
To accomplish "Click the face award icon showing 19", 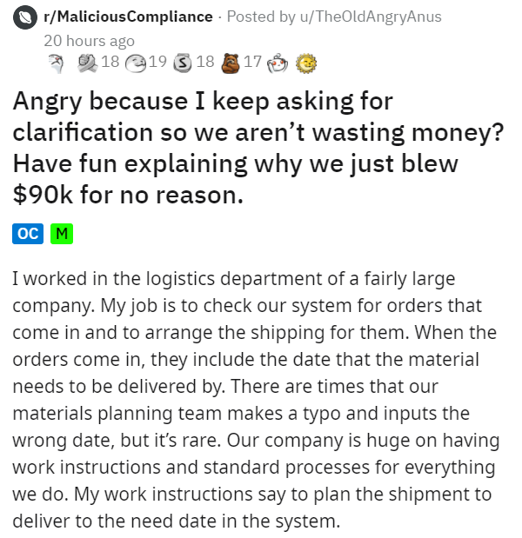I will [x=136, y=63].
